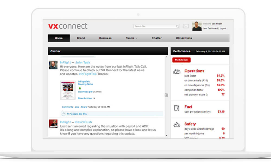Click the user profile photo in header
Viewport: 271px width, 162px height.
point(197,26)
